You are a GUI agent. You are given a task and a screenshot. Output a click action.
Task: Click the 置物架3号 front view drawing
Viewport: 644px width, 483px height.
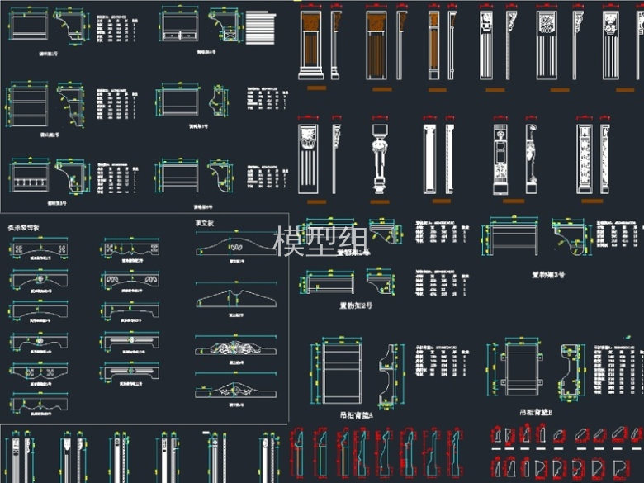[x=516, y=239]
